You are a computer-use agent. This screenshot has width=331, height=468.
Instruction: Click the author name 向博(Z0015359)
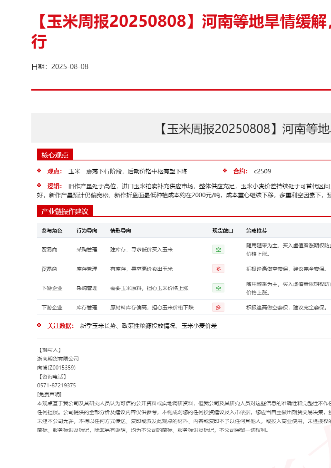pos(56,367)
